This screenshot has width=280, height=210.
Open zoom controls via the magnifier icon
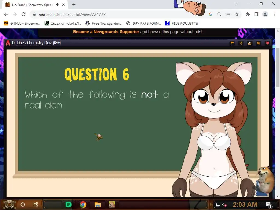pyautogui.click(x=219, y=14)
